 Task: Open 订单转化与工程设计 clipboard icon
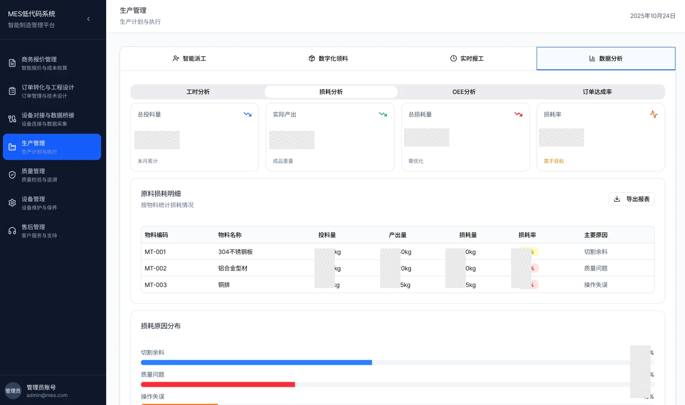(12, 91)
